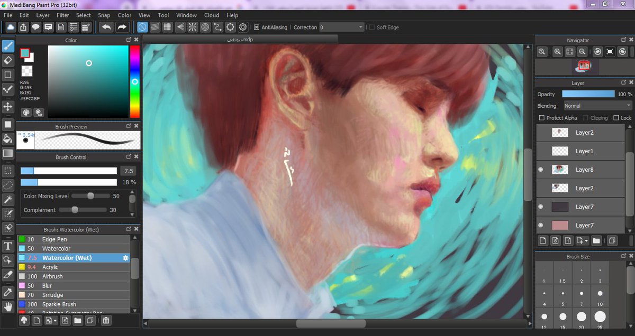Image resolution: width=635 pixels, height=336 pixels.
Task: Select the Bucket fill tool
Action: point(8,139)
